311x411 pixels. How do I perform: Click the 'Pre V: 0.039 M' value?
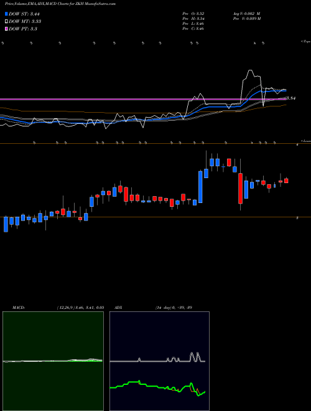[246, 19]
